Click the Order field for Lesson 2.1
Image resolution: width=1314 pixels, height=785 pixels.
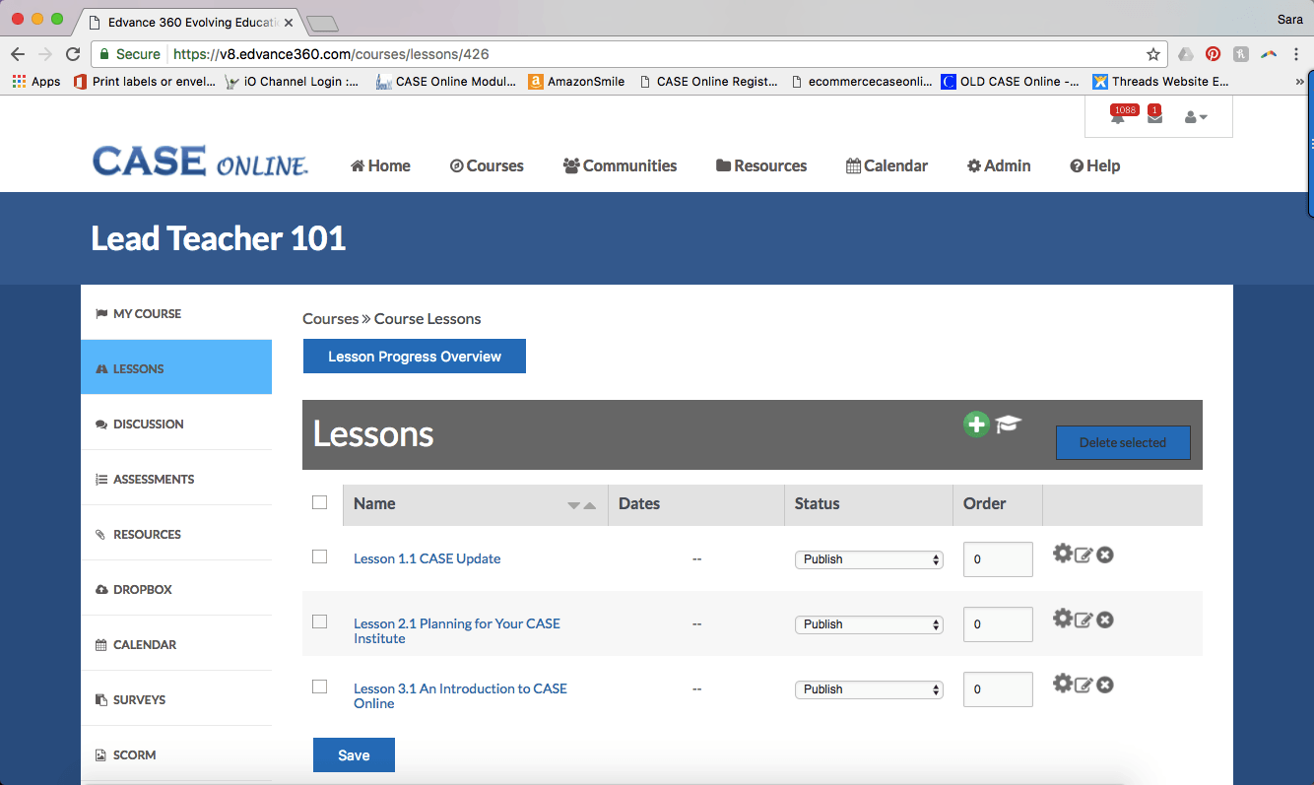point(997,624)
